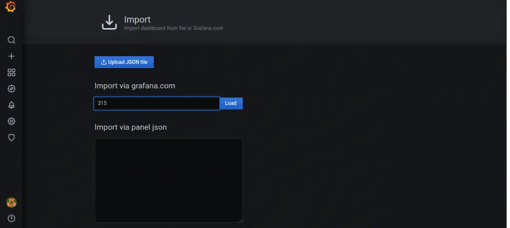Open Server Admin using the shield icon

coord(11,138)
